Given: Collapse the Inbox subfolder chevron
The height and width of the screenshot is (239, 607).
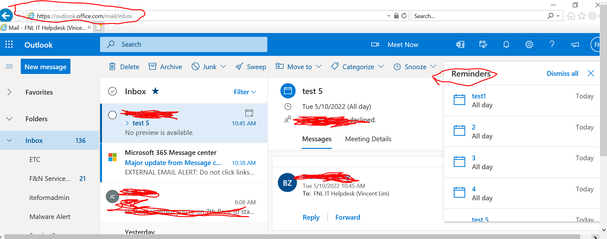Looking at the screenshot, I should coord(9,140).
